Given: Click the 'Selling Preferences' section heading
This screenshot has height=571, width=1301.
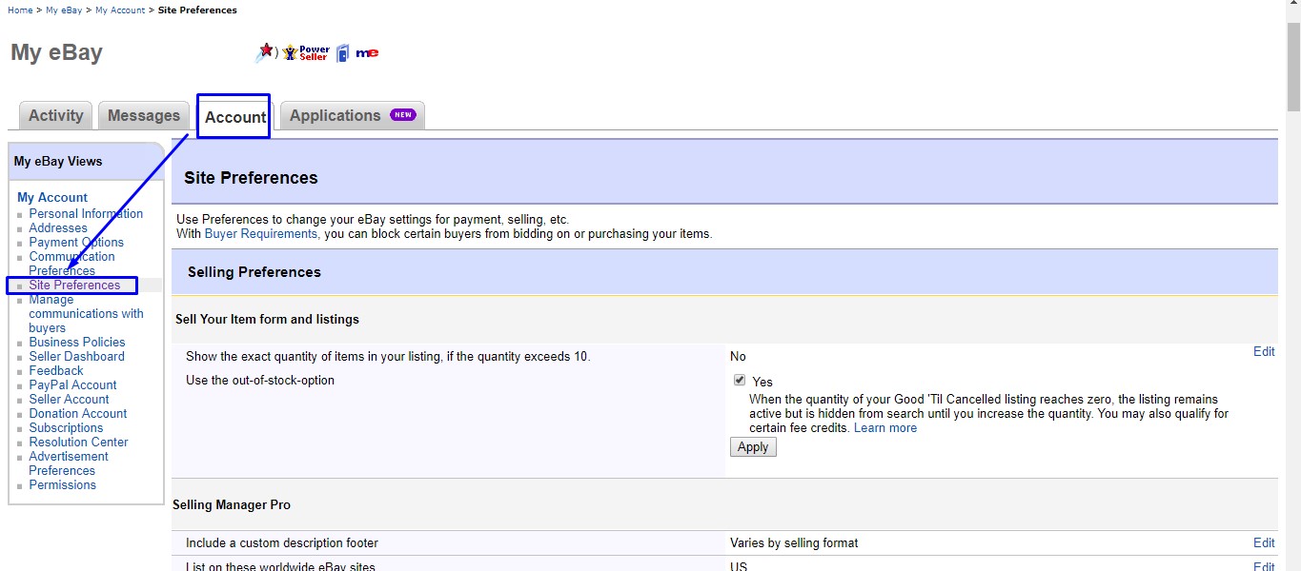Looking at the screenshot, I should tap(254, 272).
